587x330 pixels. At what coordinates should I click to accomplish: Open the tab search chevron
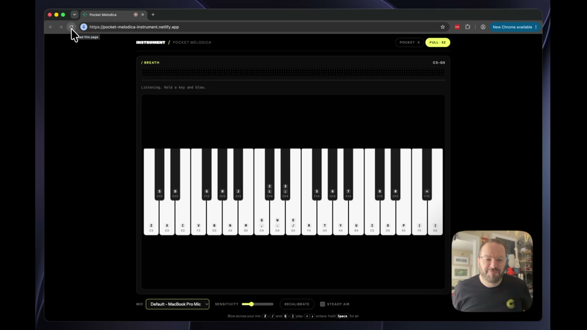click(74, 15)
